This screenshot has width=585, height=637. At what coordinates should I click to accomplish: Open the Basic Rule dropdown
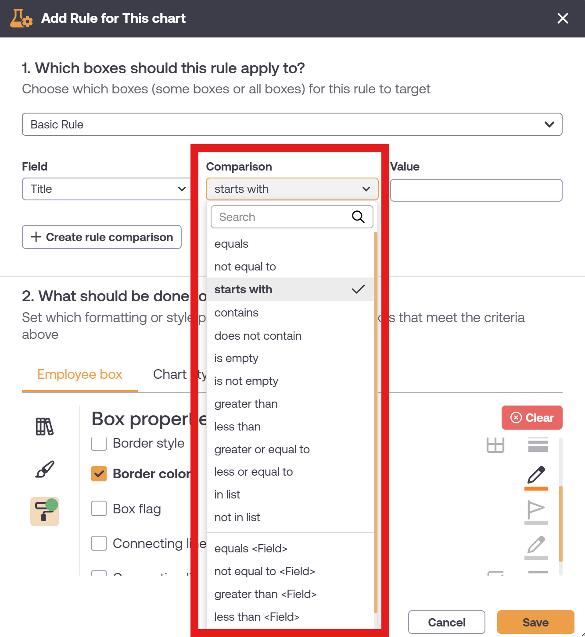tap(292, 125)
